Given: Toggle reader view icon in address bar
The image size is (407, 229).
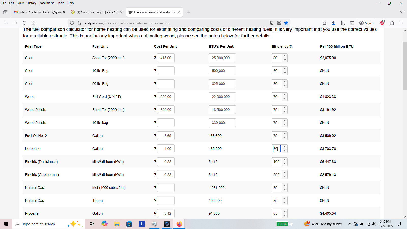Looking at the screenshot, I should tap(272, 23).
